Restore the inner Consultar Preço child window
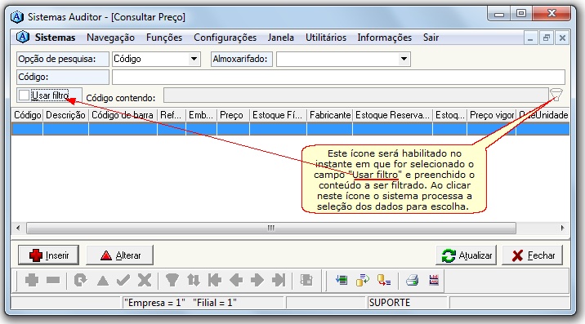 point(547,38)
